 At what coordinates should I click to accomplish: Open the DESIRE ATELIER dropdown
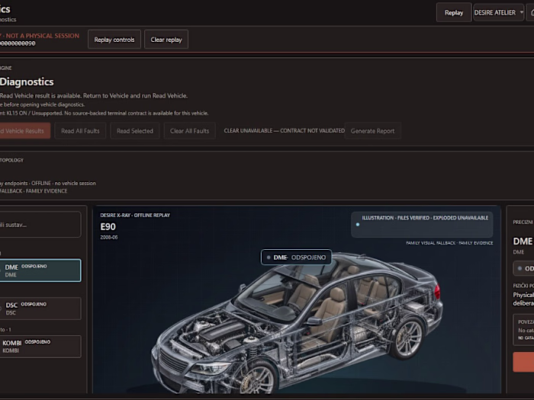[x=498, y=13]
